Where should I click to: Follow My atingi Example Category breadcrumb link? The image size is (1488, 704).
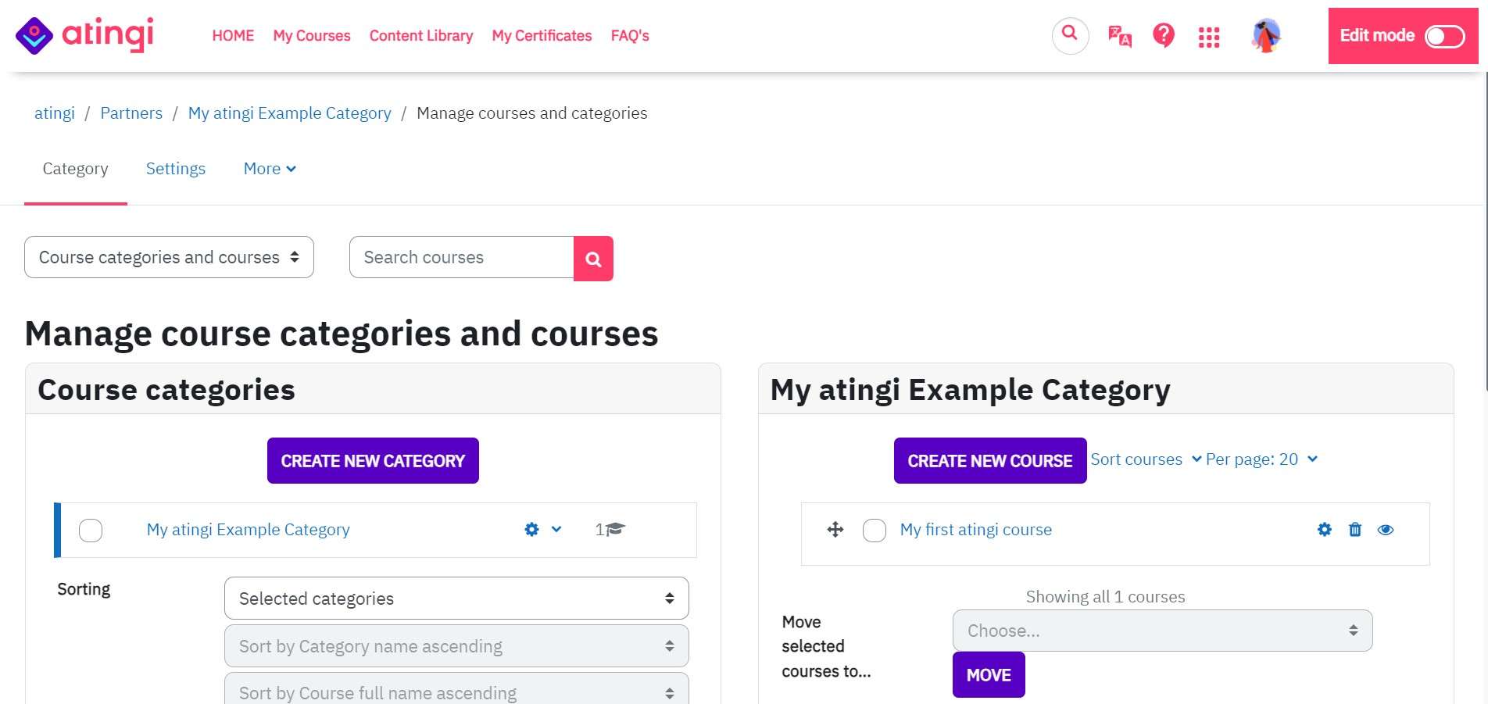click(x=290, y=113)
